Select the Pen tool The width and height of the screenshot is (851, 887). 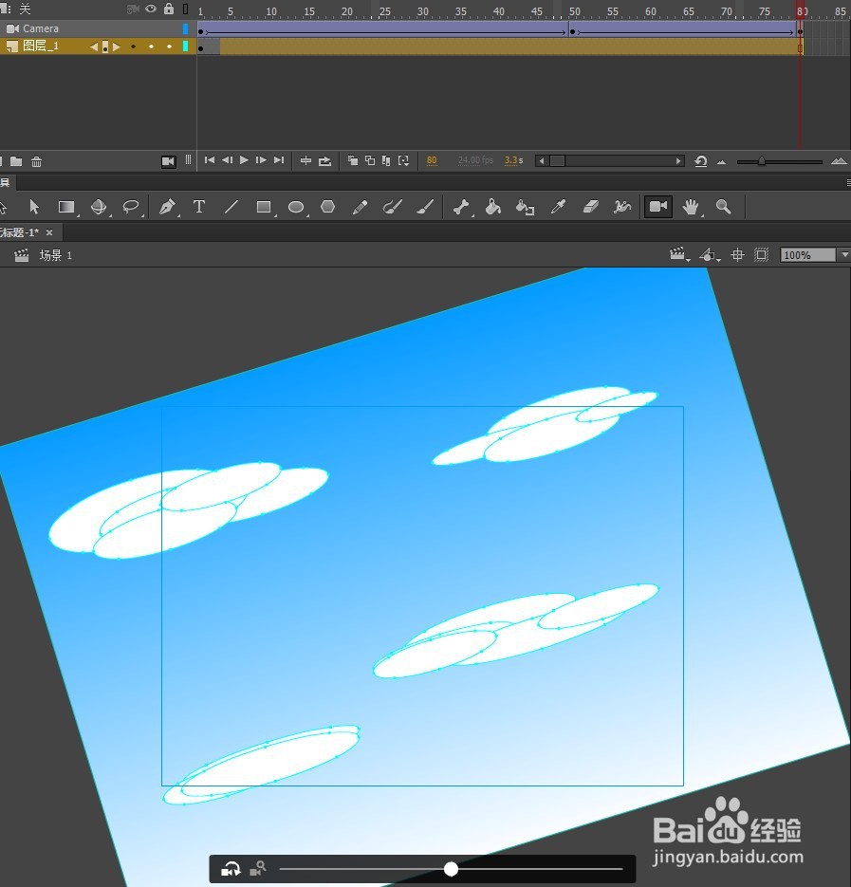(x=165, y=207)
